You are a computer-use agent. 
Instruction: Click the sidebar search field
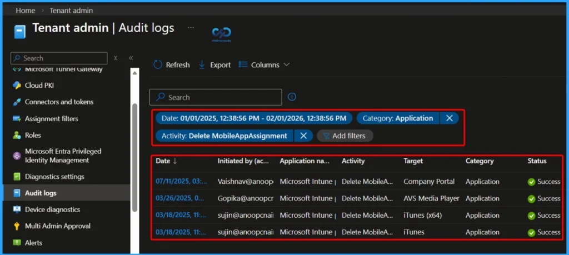59,58
